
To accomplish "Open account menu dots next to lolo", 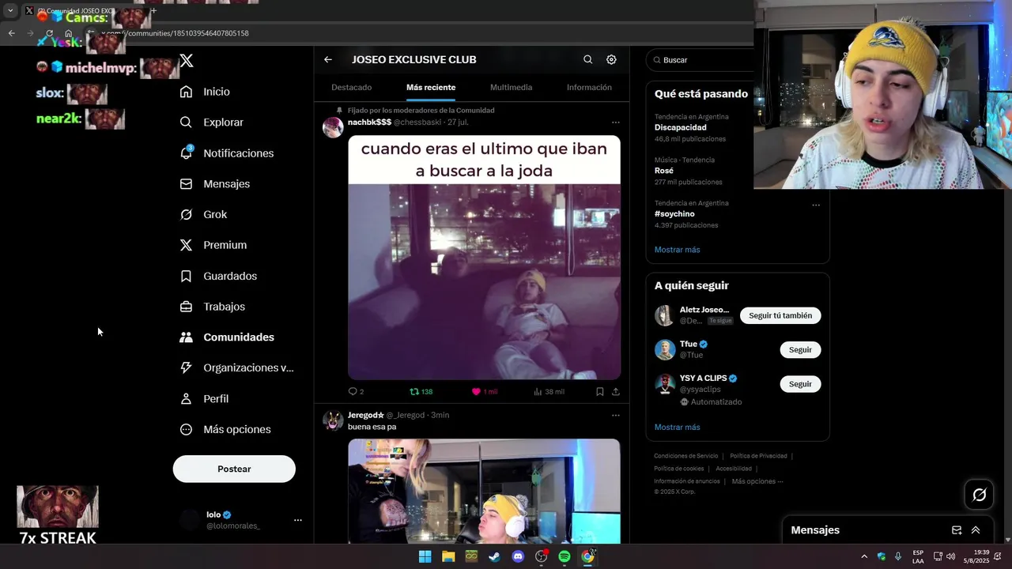I will click(x=298, y=520).
